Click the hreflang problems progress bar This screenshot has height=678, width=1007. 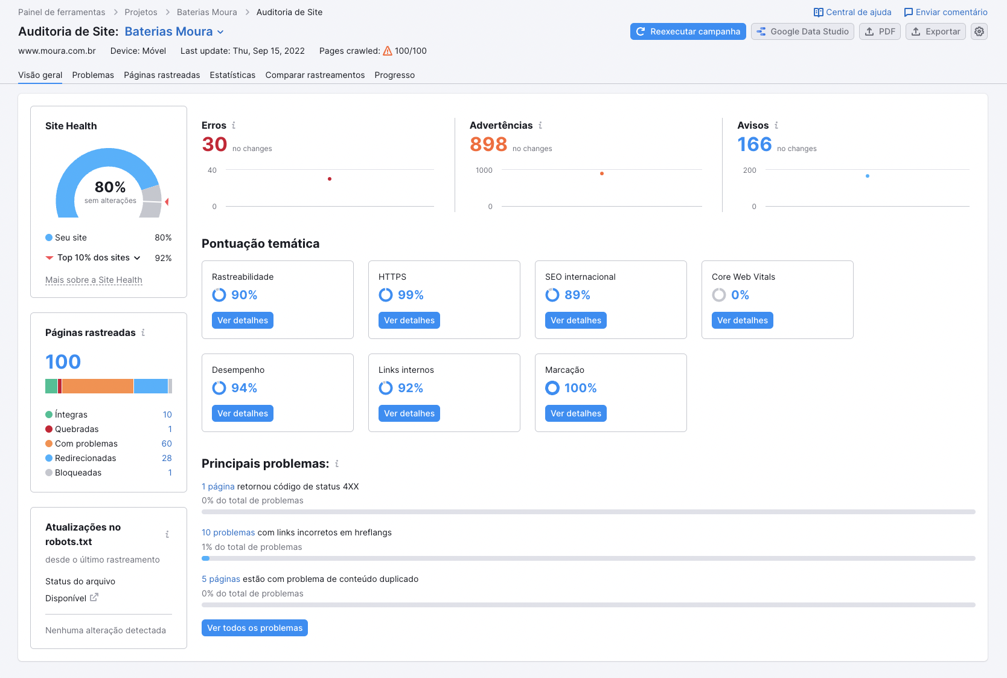(589, 558)
